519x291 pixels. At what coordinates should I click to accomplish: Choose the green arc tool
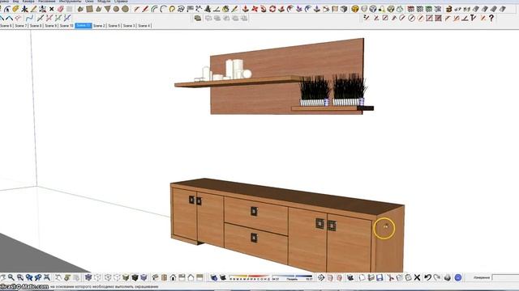tap(154, 9)
